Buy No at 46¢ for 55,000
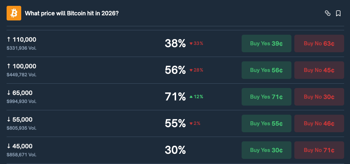Viewport: 350px width, 164px height. tap(319, 123)
